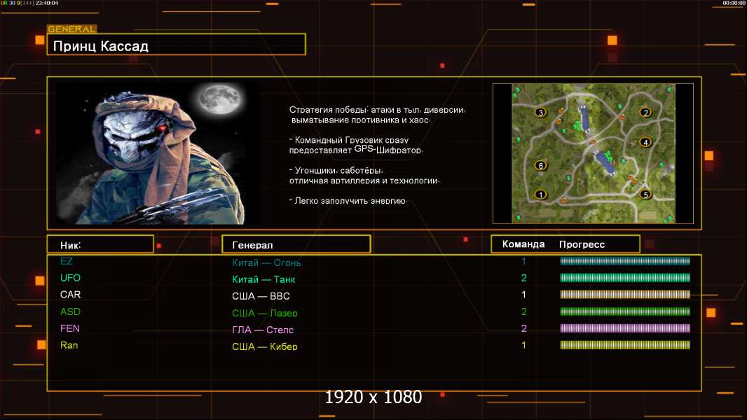The height and width of the screenshot is (420, 747).
Task: Select player nickname UFO
Action: [x=70, y=278]
